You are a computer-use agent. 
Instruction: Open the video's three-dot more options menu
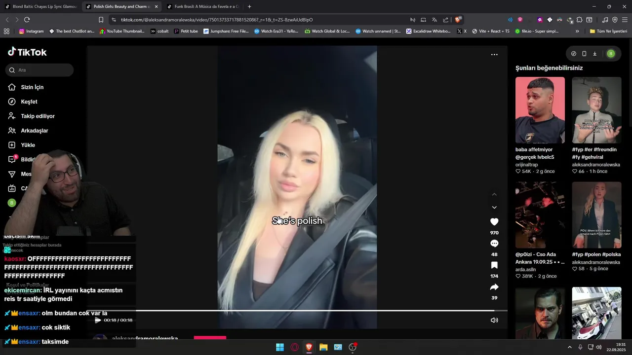[494, 55]
